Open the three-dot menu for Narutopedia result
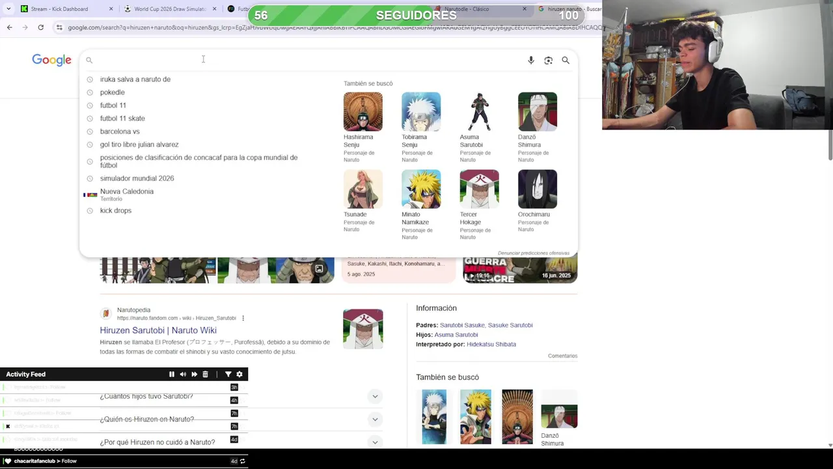The height and width of the screenshot is (469, 833). (243, 319)
